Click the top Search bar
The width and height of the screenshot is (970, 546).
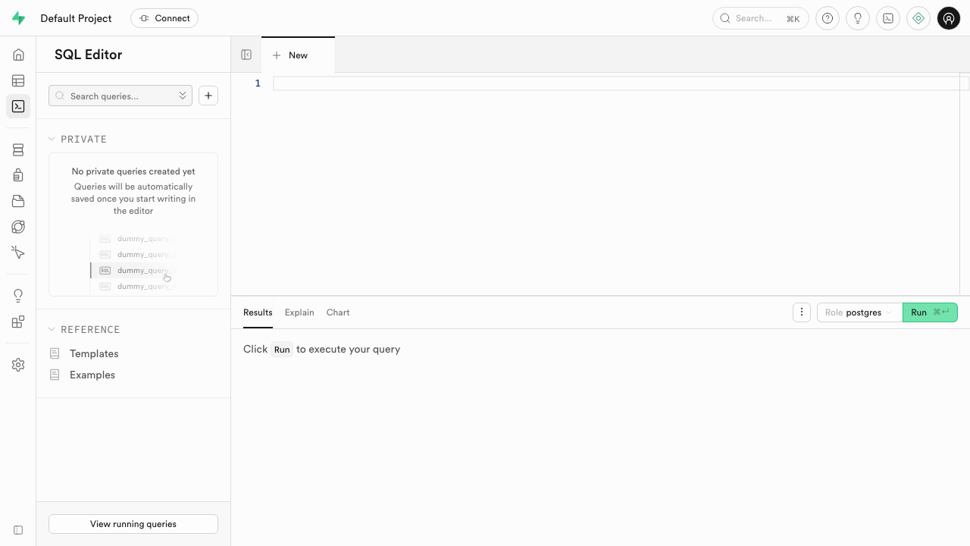pos(761,18)
